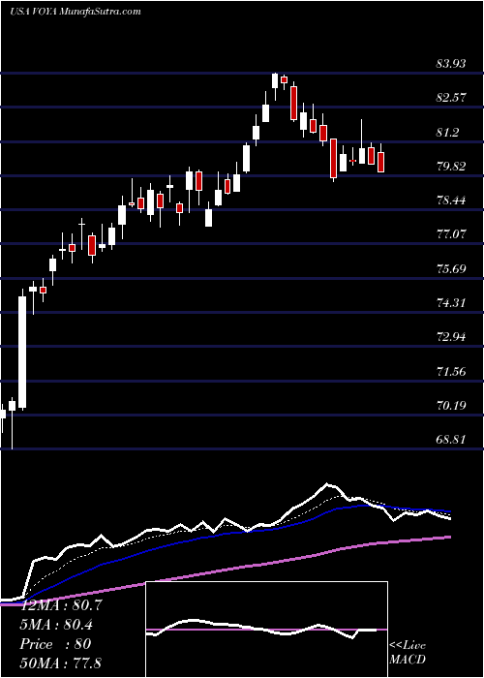Click the 'Price : 80' readout
This screenshot has height=678, width=484.
click(56, 644)
